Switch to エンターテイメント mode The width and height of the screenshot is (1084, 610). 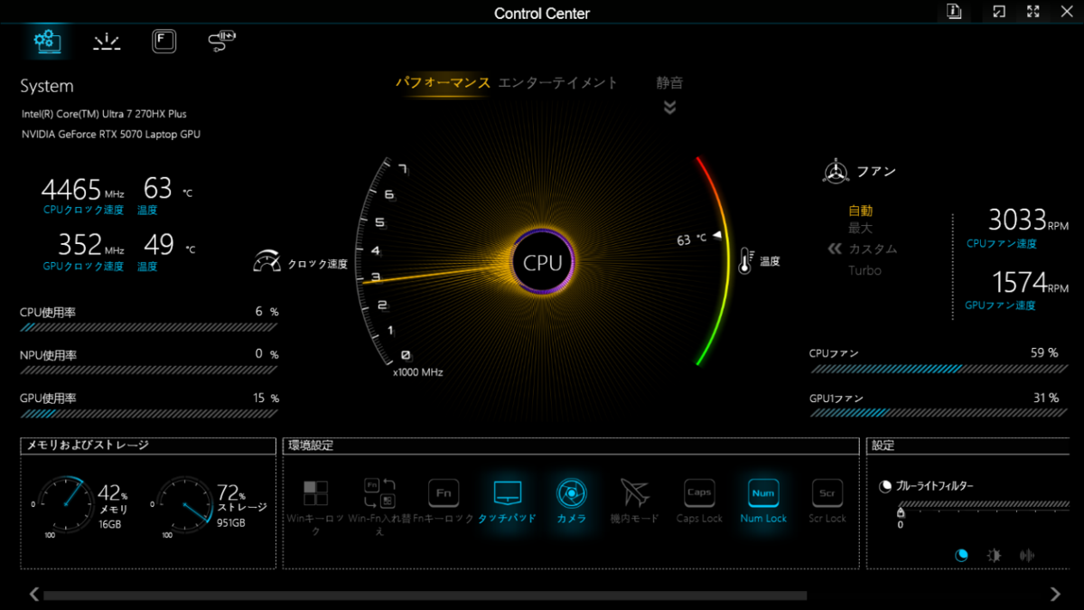[558, 82]
